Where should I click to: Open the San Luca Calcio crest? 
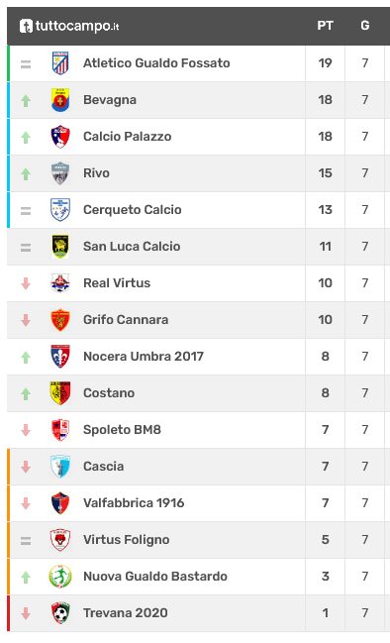pos(60,247)
